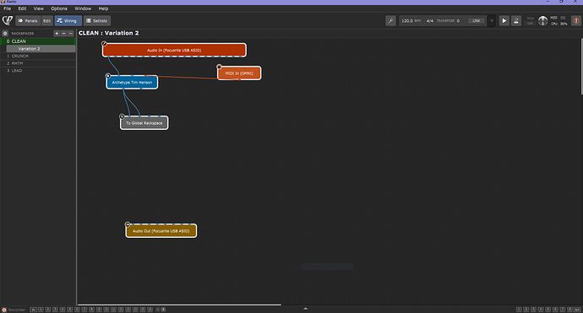Advance recorder inputs with right arrow

(x=163, y=310)
